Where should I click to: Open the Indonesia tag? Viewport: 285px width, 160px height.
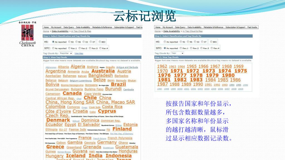[119, 156]
